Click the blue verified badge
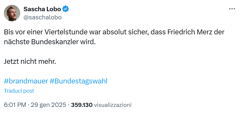This screenshot has height=114, width=246. tap(66, 9)
